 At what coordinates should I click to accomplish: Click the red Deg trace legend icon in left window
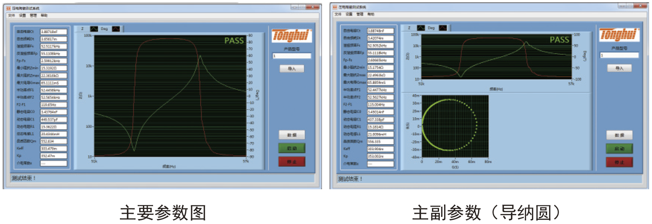point(116,29)
